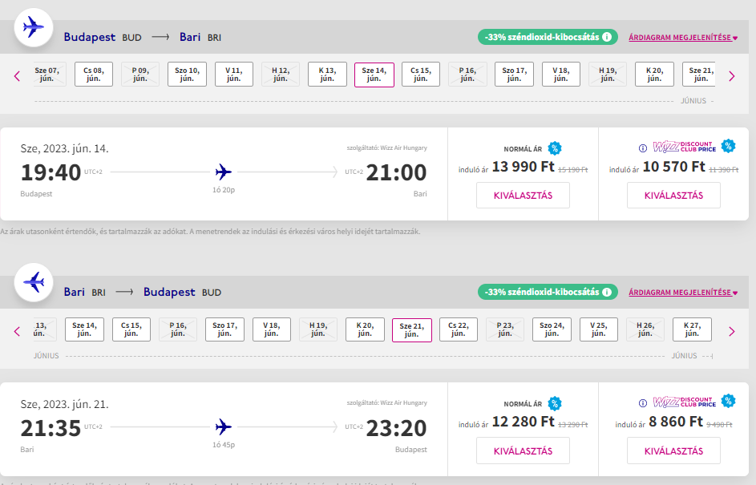Click info icon on return carbon emission badge
This screenshot has width=756, height=485.
click(x=607, y=292)
